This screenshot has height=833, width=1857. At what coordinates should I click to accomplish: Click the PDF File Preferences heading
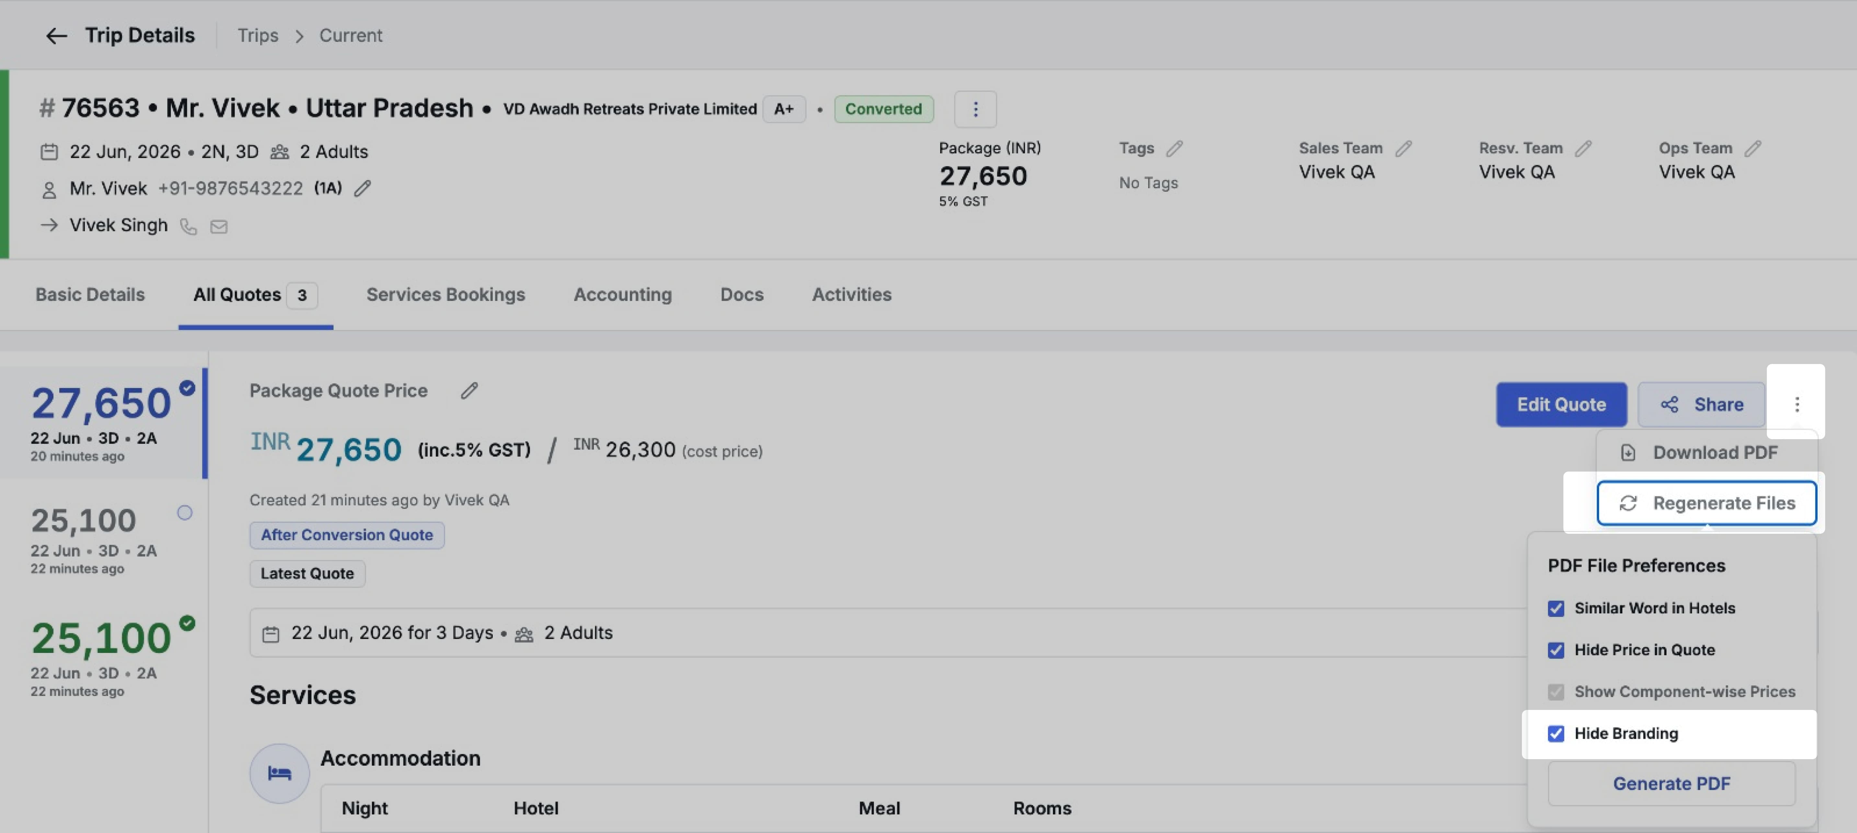click(x=1636, y=566)
